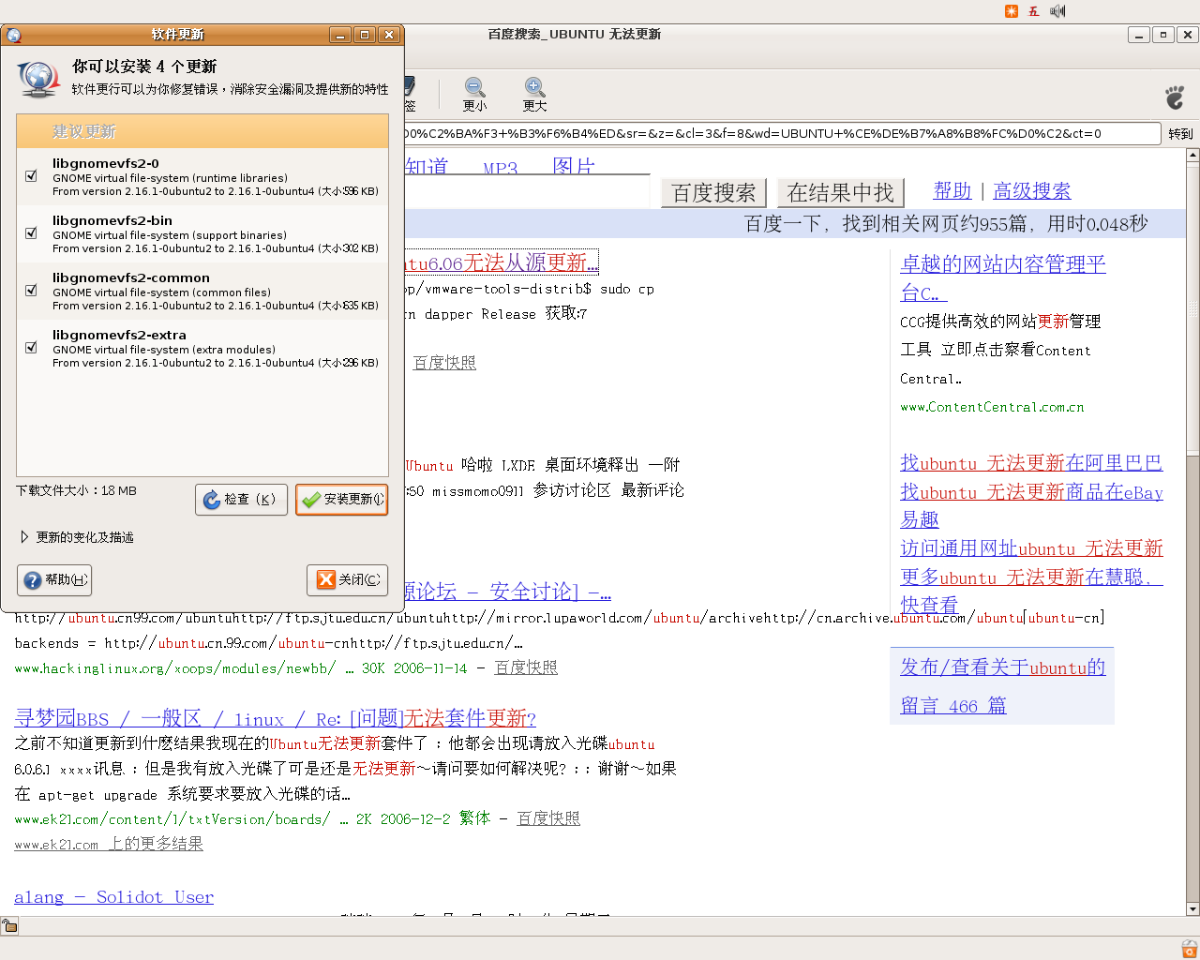1200x960 pixels.
Task: Expand 更新的变化及描述 details section
Action: (25, 537)
